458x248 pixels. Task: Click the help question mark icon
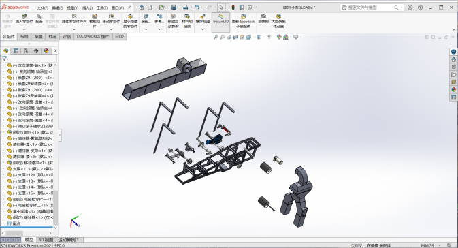pos(420,7)
